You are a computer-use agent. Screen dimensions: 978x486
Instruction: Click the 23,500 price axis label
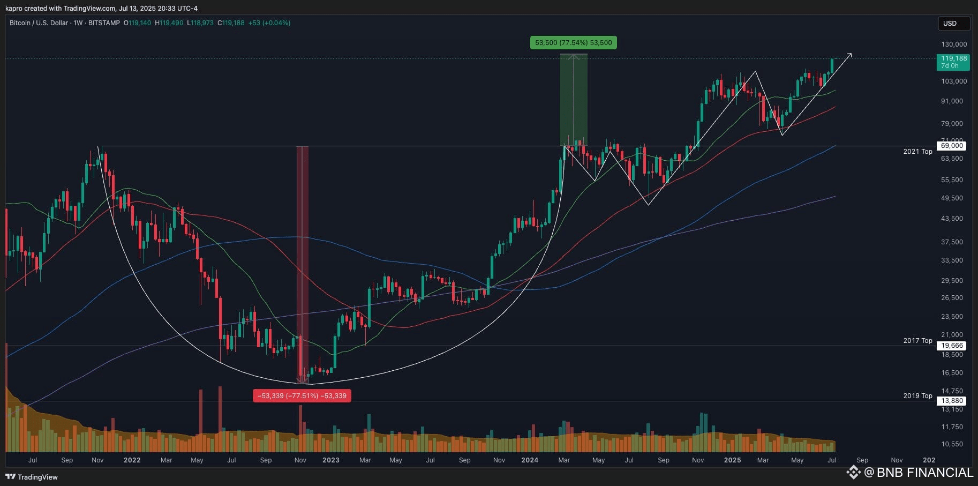952,317
